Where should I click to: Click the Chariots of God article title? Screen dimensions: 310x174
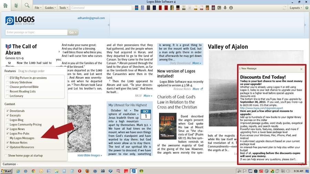point(177,102)
